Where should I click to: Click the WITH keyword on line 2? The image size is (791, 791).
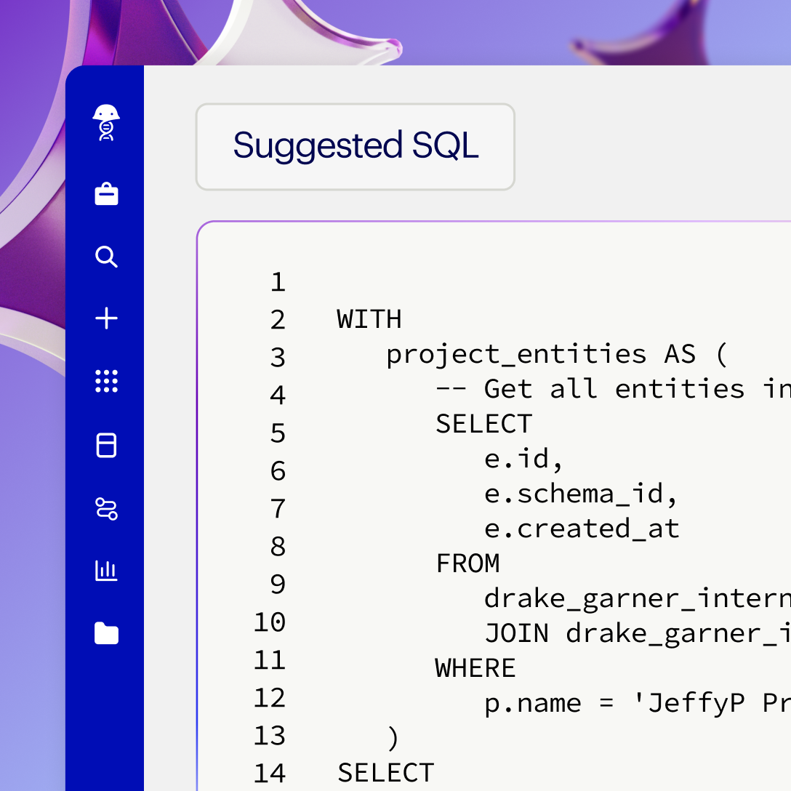coord(369,319)
